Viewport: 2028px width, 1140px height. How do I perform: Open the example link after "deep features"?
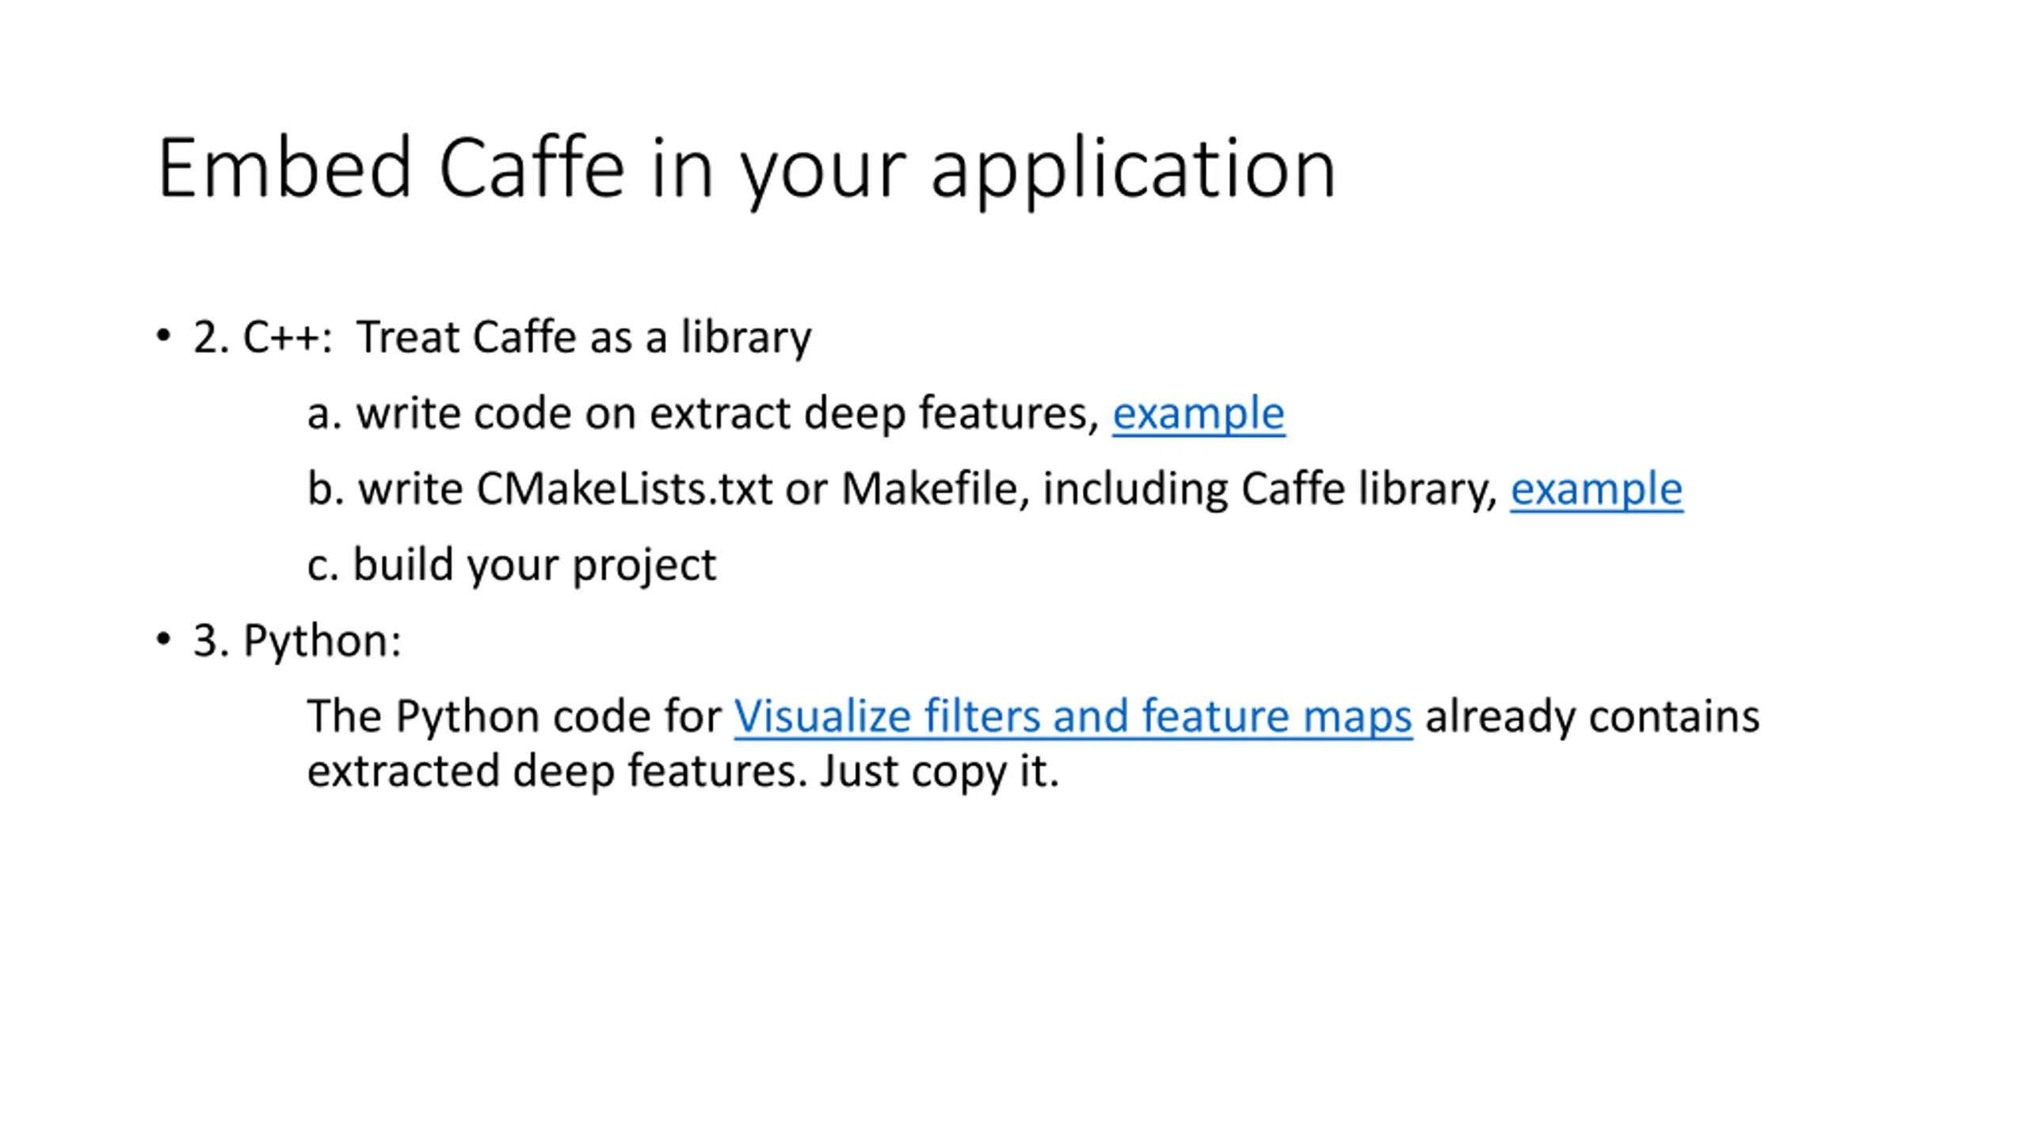click(1198, 414)
